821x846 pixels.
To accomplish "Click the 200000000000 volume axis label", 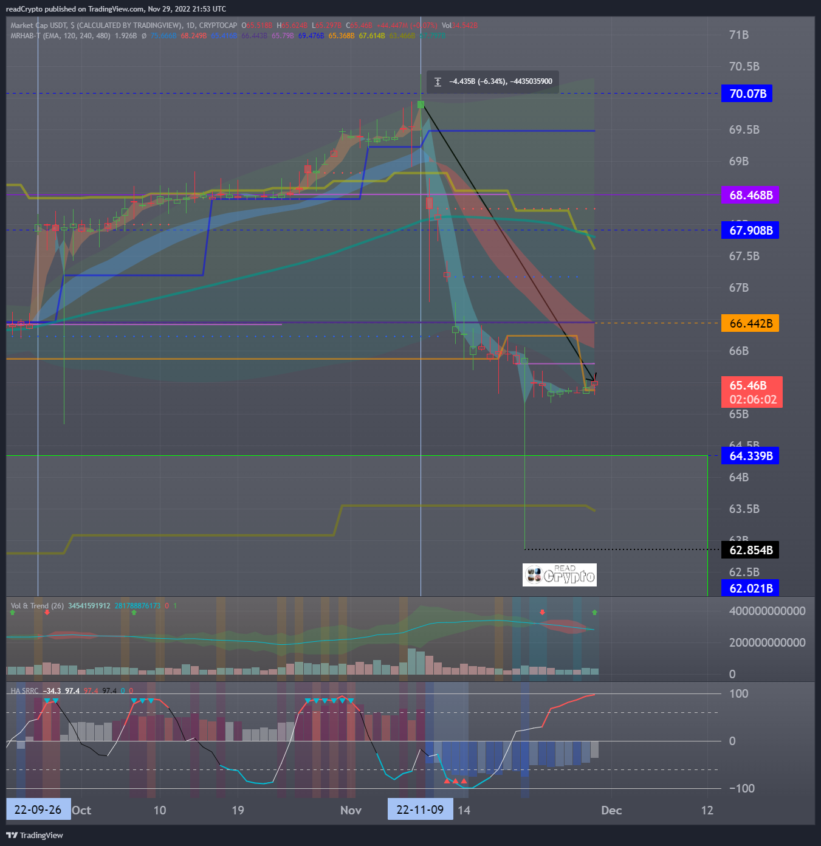I will point(768,642).
